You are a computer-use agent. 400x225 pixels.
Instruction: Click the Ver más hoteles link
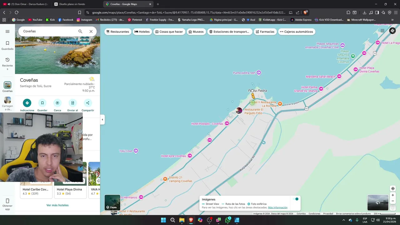57,205
